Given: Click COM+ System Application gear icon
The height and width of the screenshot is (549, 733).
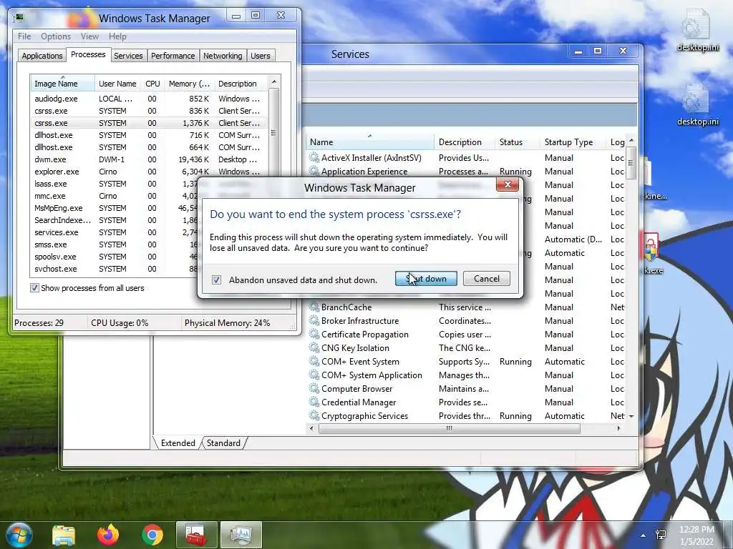Looking at the screenshot, I should coord(314,375).
